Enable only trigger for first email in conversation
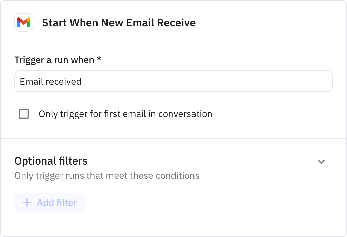 coord(24,114)
